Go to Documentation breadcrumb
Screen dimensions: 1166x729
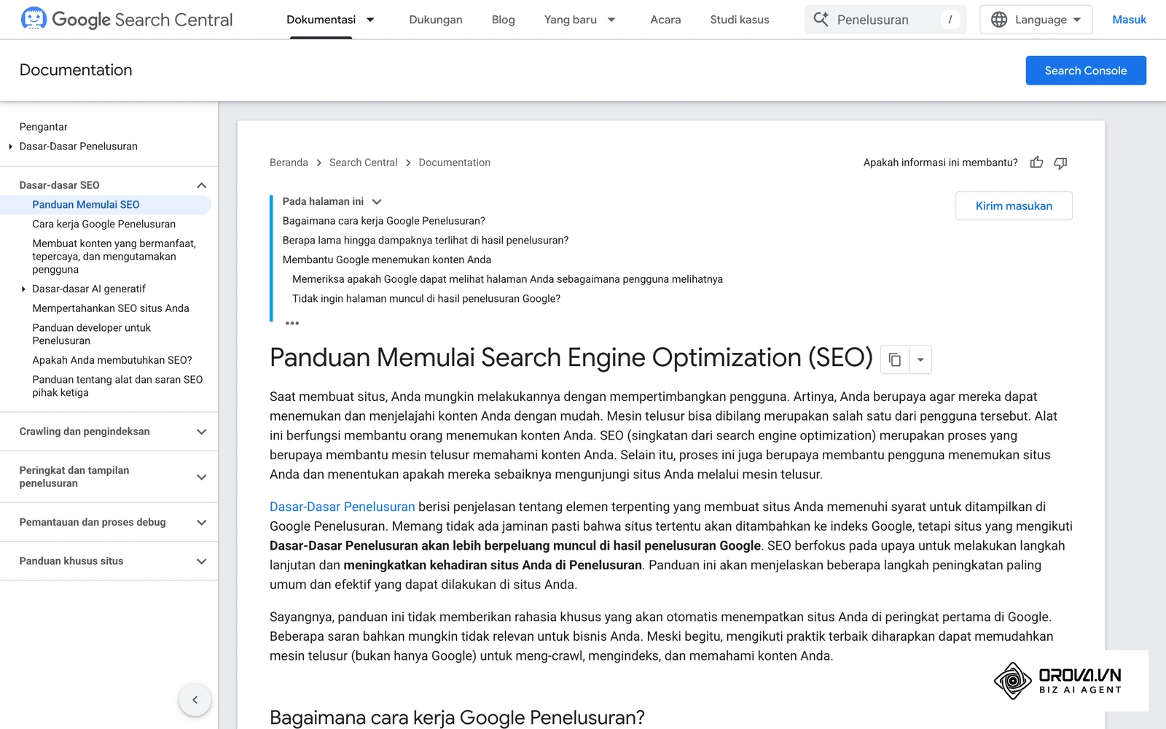(x=454, y=163)
